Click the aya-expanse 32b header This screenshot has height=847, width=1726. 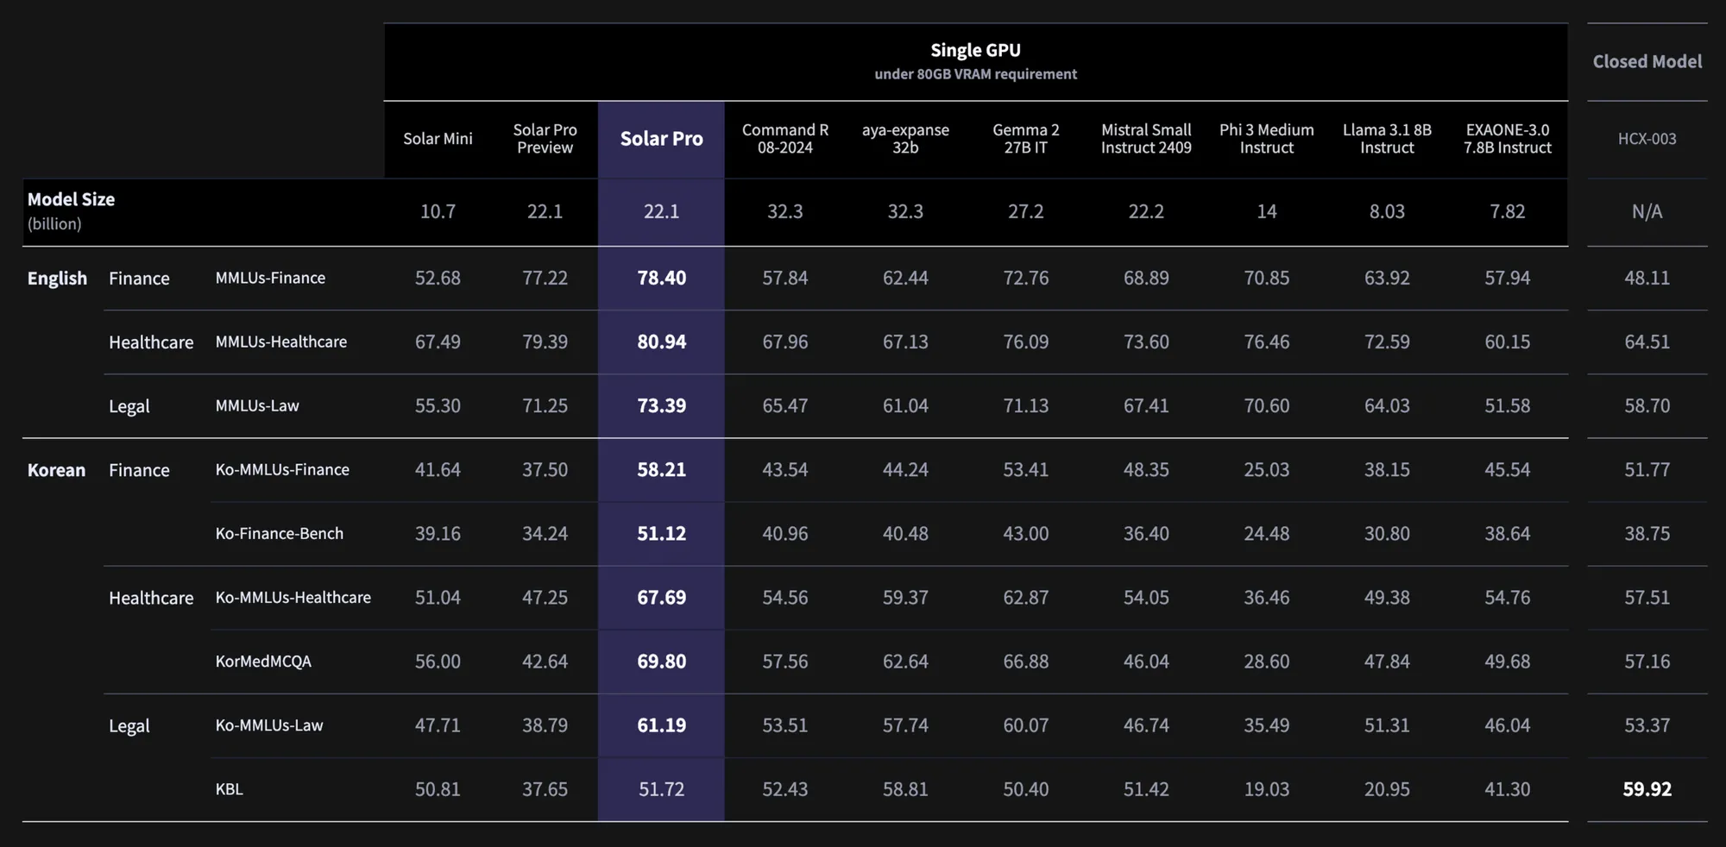click(905, 139)
